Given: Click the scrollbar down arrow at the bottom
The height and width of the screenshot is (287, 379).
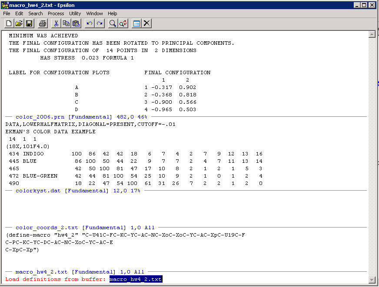Looking at the screenshot, I should [372, 280].
